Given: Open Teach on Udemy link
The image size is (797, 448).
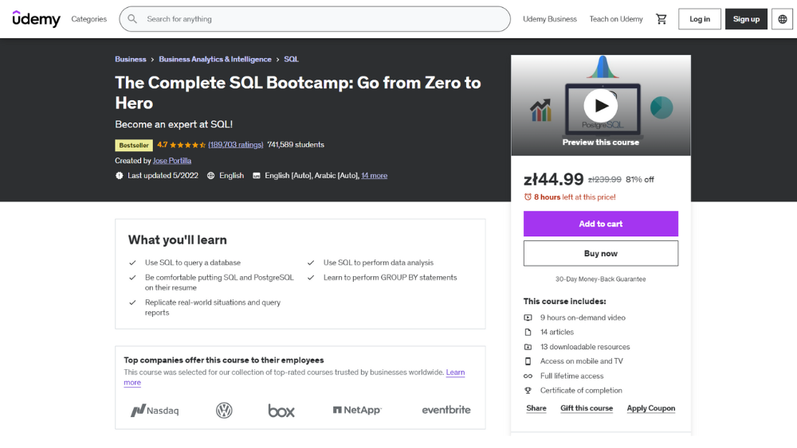Looking at the screenshot, I should point(616,19).
